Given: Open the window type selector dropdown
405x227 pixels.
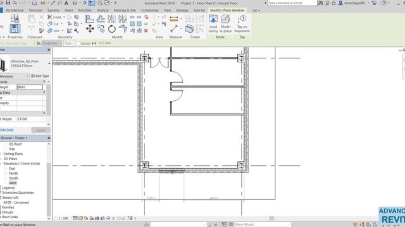Looking at the screenshot, I should click(49, 63).
